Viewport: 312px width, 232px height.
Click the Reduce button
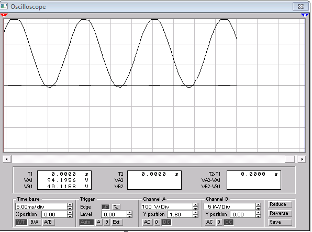[280, 204]
